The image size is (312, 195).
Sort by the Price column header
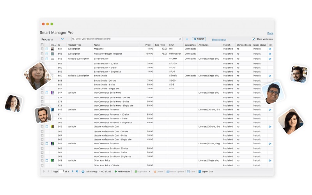point(148,45)
